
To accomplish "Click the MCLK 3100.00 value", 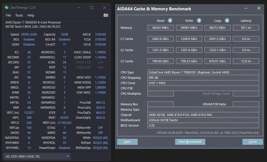I will pyautogui.click(x=100, y=34).
